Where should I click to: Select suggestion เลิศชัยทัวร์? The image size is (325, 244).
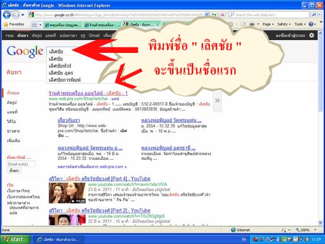pyautogui.click(x=60, y=66)
